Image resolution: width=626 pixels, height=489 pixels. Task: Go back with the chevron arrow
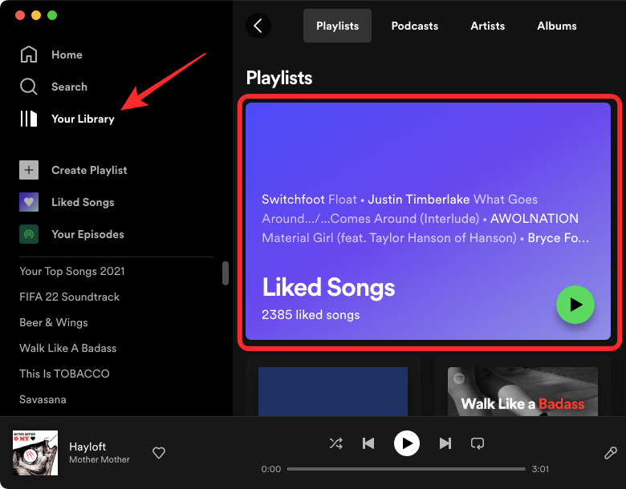(258, 26)
